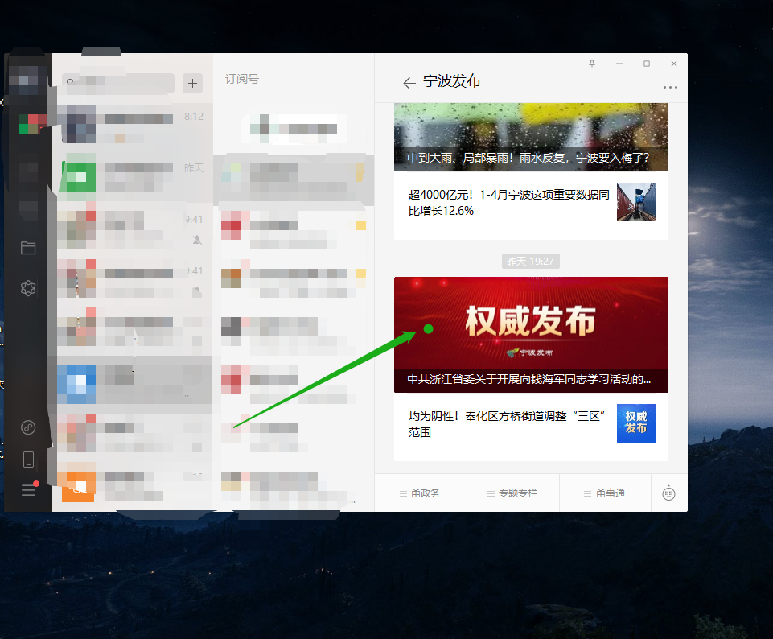Open the files folder in the sidebar

pos(28,248)
